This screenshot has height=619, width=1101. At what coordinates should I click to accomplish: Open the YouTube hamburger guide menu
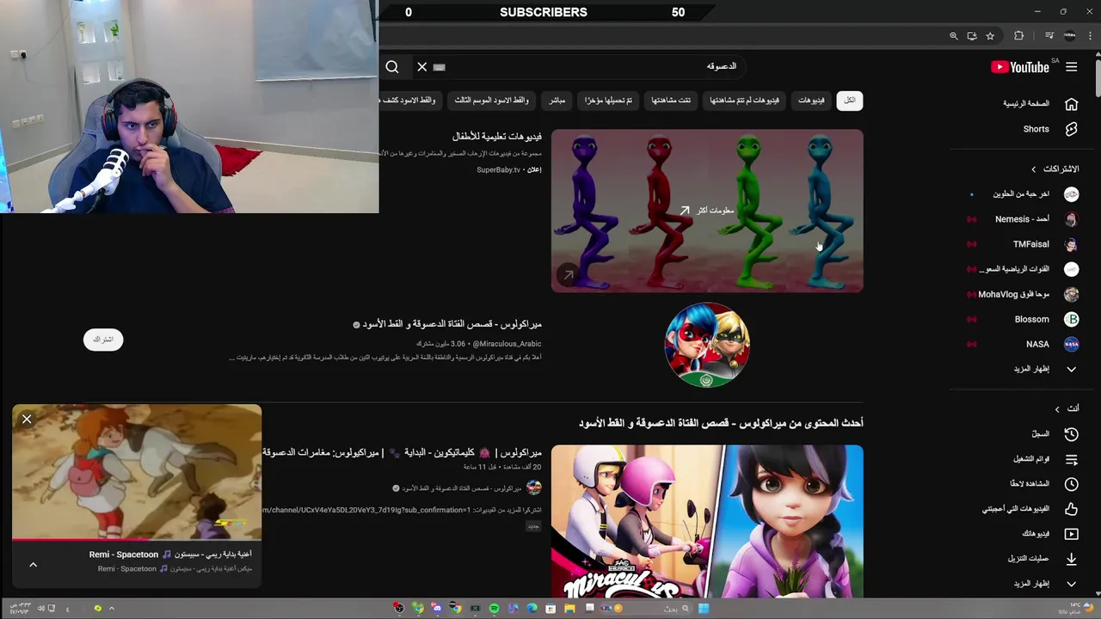click(1071, 67)
